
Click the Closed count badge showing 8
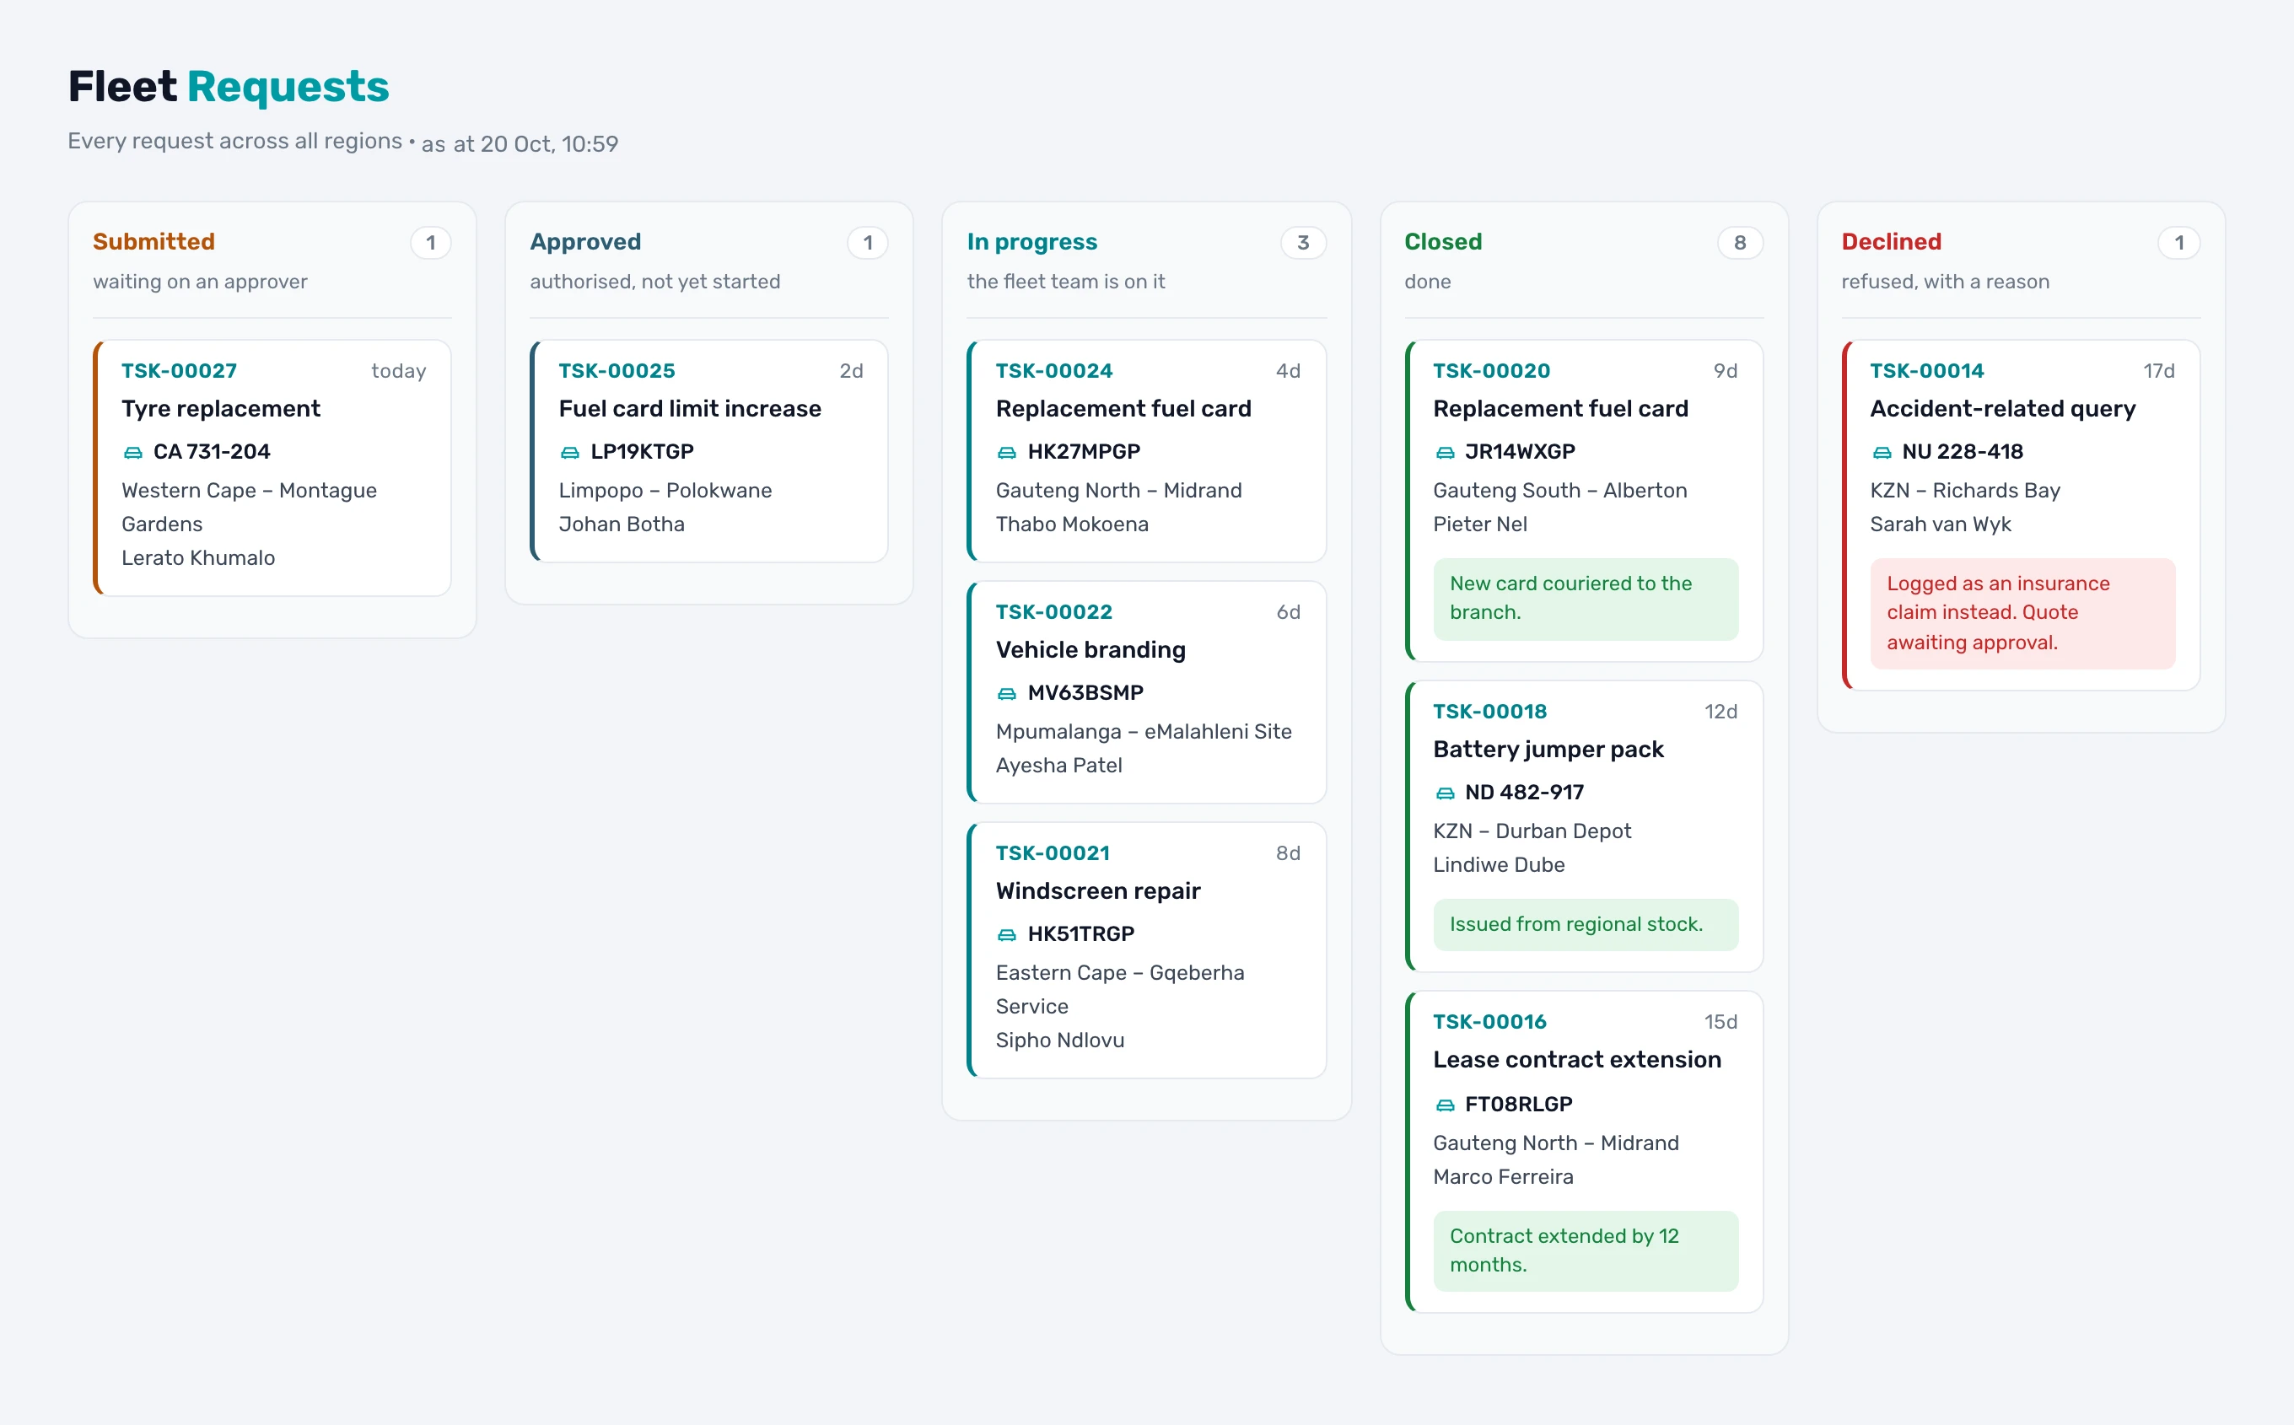pyautogui.click(x=1740, y=243)
